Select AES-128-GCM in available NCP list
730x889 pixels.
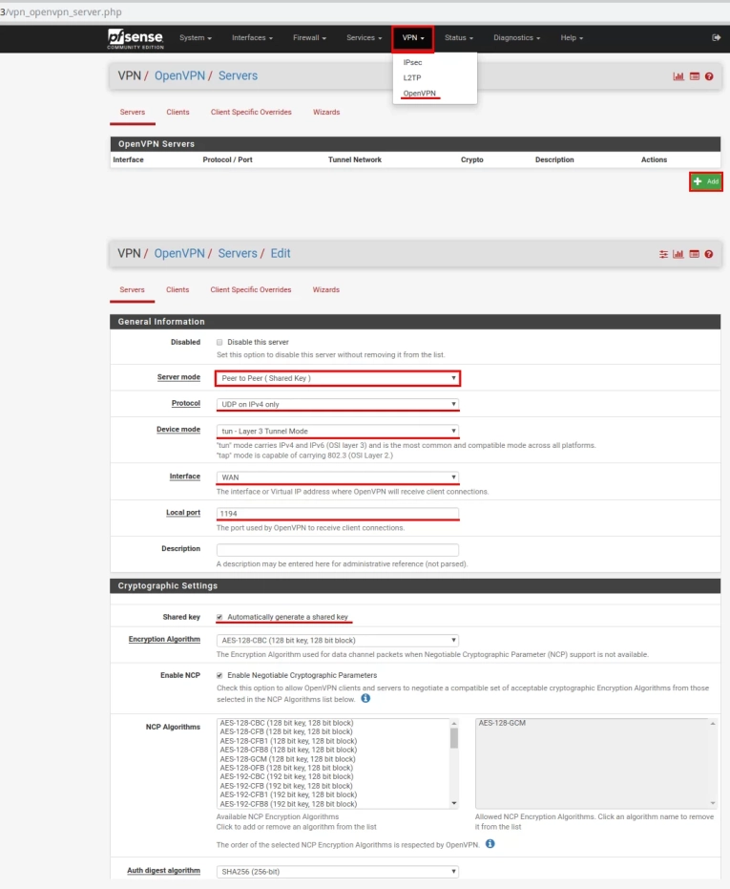[x=287, y=759]
